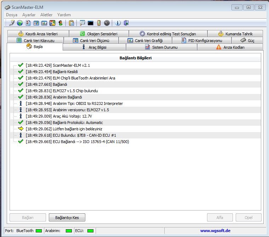Open the Yardım menu
The width and height of the screenshot is (269, 237).
(x=64, y=15)
